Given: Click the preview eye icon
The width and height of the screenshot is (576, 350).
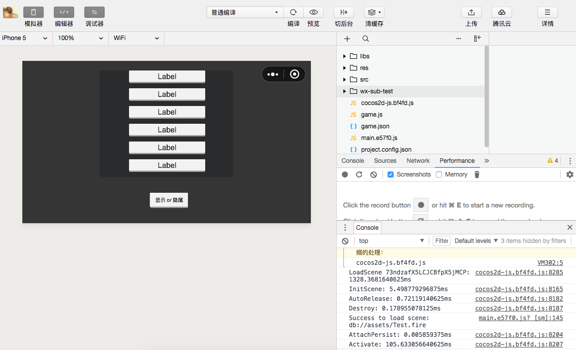Looking at the screenshot, I should 313,12.
